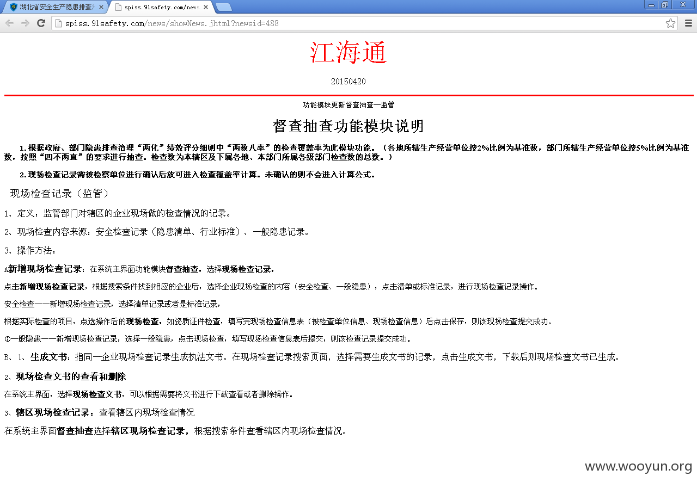Screen dimensions: 697x482
Task: Click the line 2、现场检查内容来源
Action: [157, 232]
